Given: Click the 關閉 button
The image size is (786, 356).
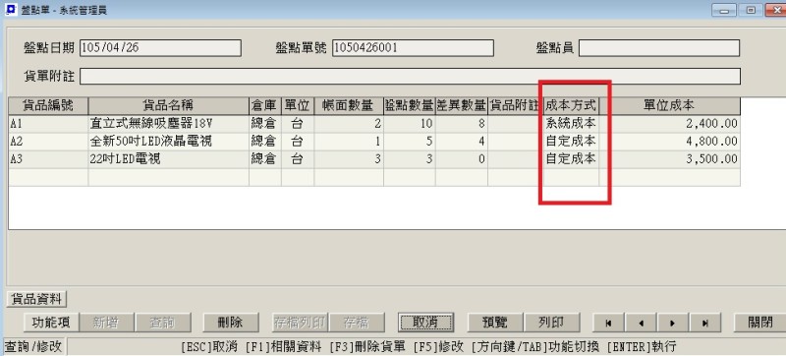Looking at the screenshot, I should coord(759,322).
